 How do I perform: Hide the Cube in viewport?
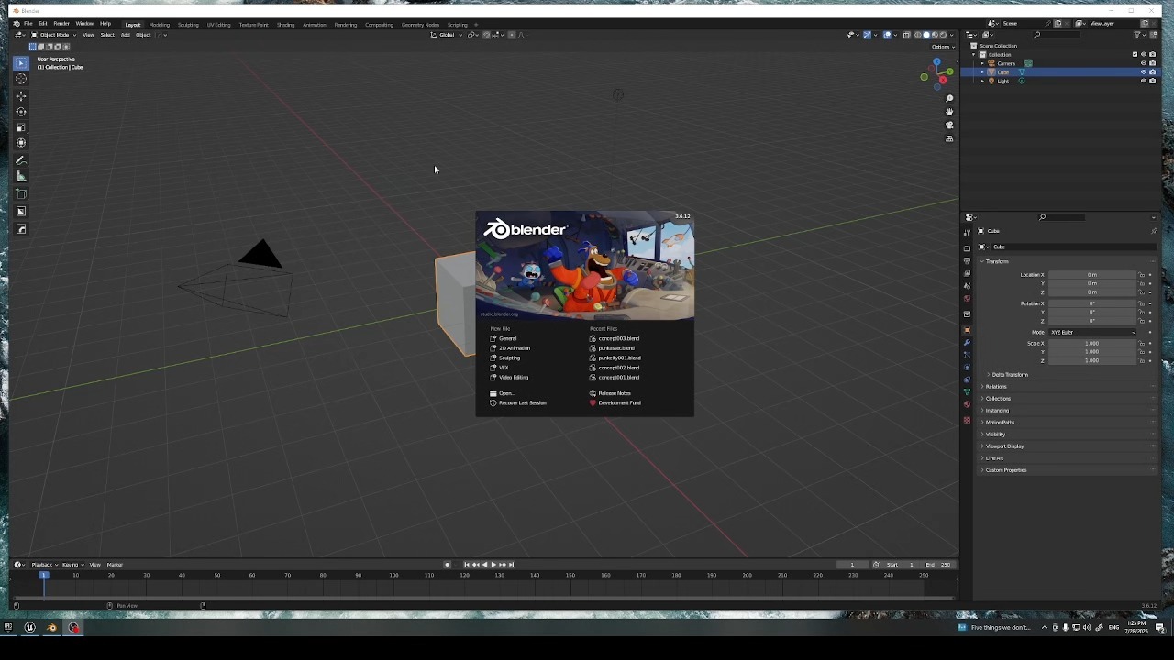click(x=1143, y=72)
